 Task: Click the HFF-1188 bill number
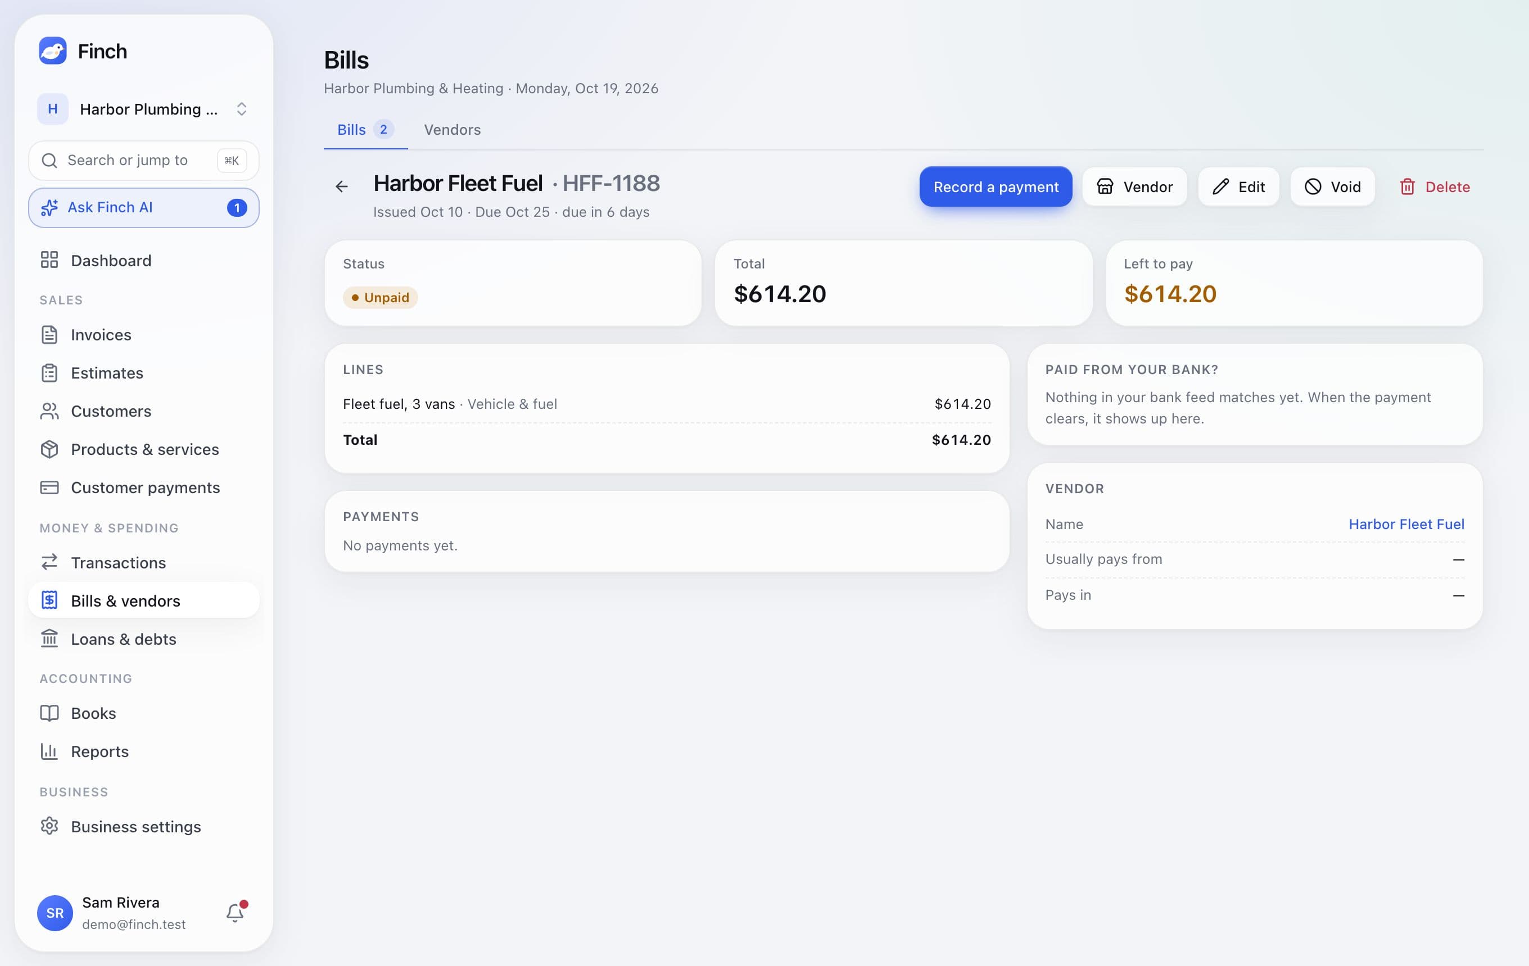611,183
